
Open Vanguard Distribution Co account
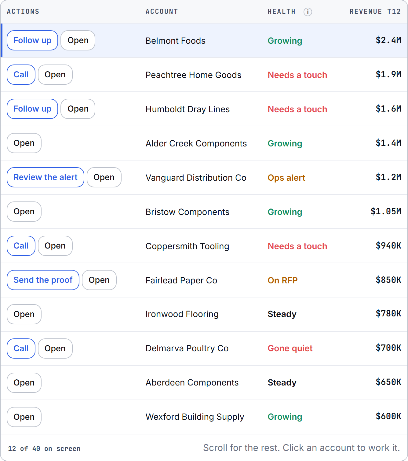pos(104,177)
